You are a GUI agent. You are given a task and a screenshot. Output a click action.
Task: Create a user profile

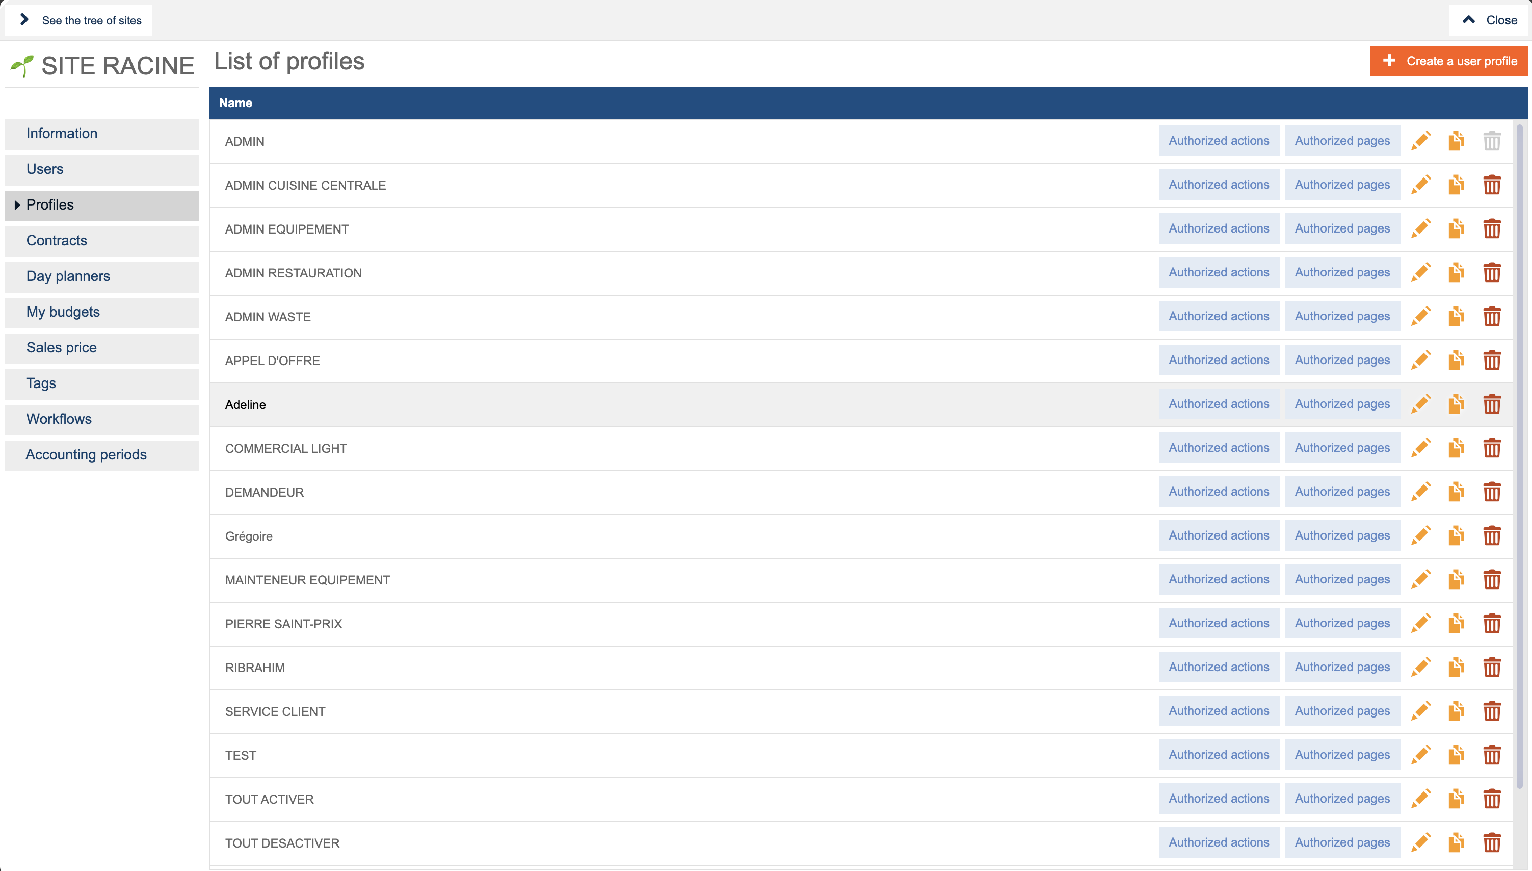(x=1448, y=61)
